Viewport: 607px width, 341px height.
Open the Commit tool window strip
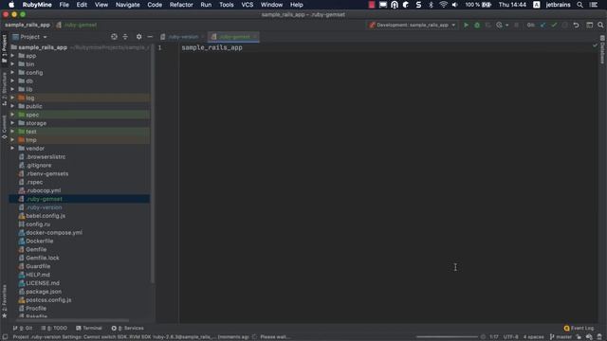click(x=4, y=127)
